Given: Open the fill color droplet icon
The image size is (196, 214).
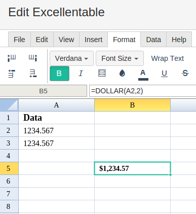Looking at the screenshot, I should [x=122, y=74].
